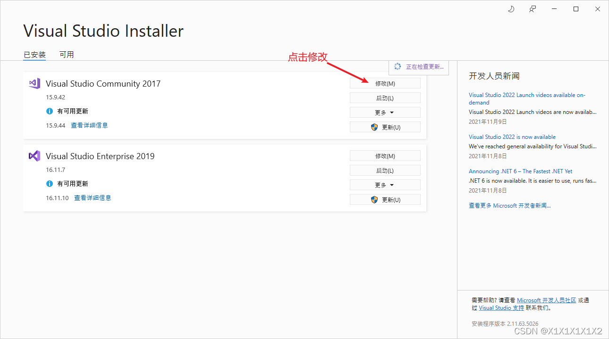This screenshot has width=609, height=339.
Task: Open the feedback icon in the title bar
Action: pyautogui.click(x=532, y=8)
